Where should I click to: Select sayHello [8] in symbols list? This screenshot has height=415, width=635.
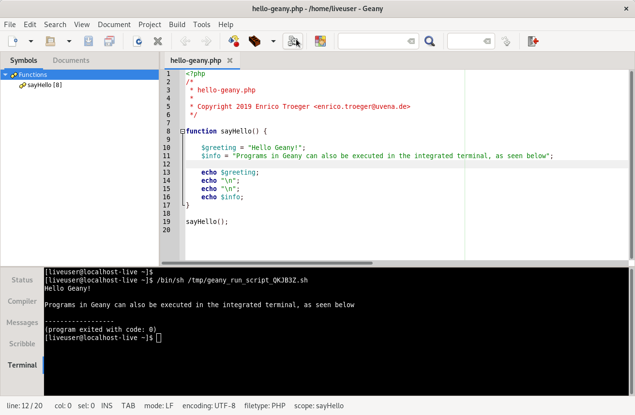[44, 85]
